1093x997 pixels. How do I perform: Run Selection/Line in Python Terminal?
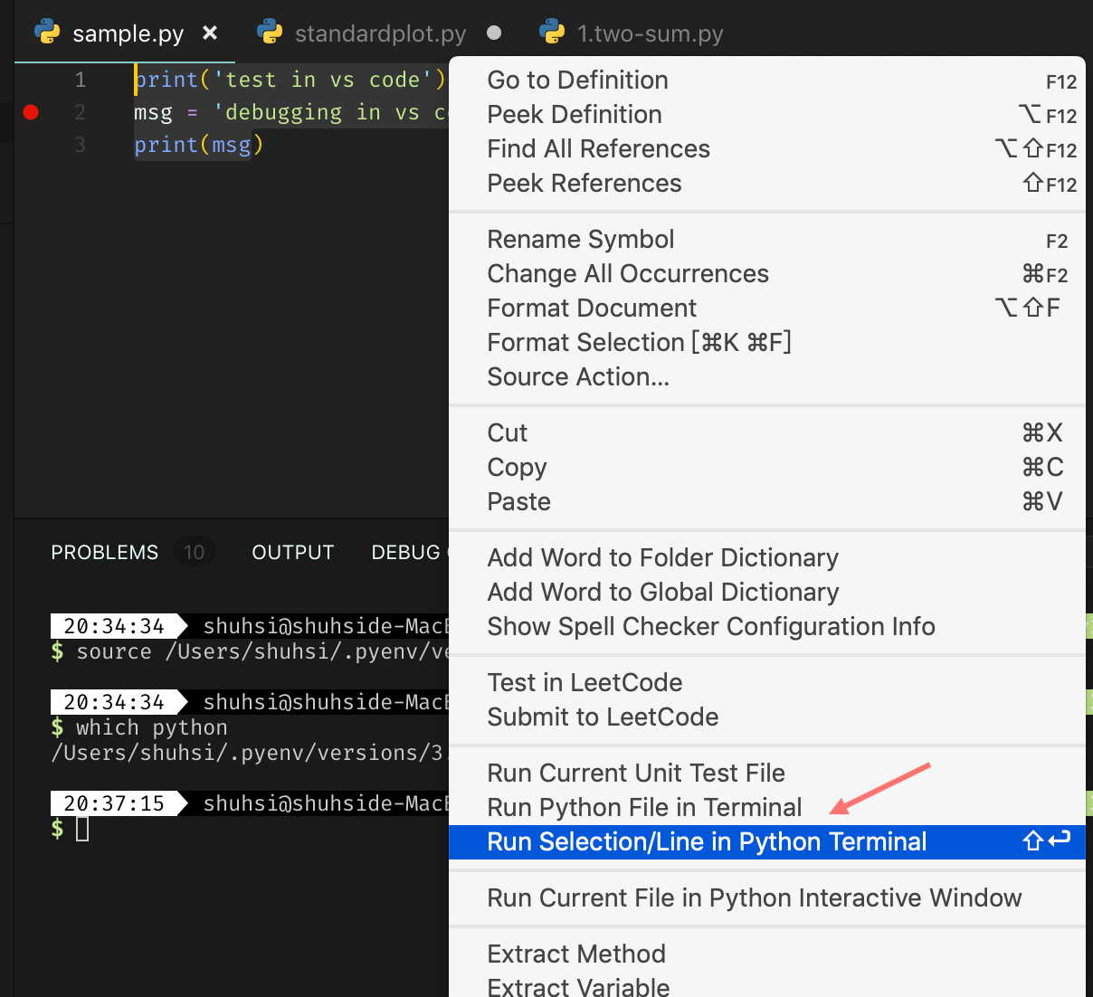click(x=707, y=841)
